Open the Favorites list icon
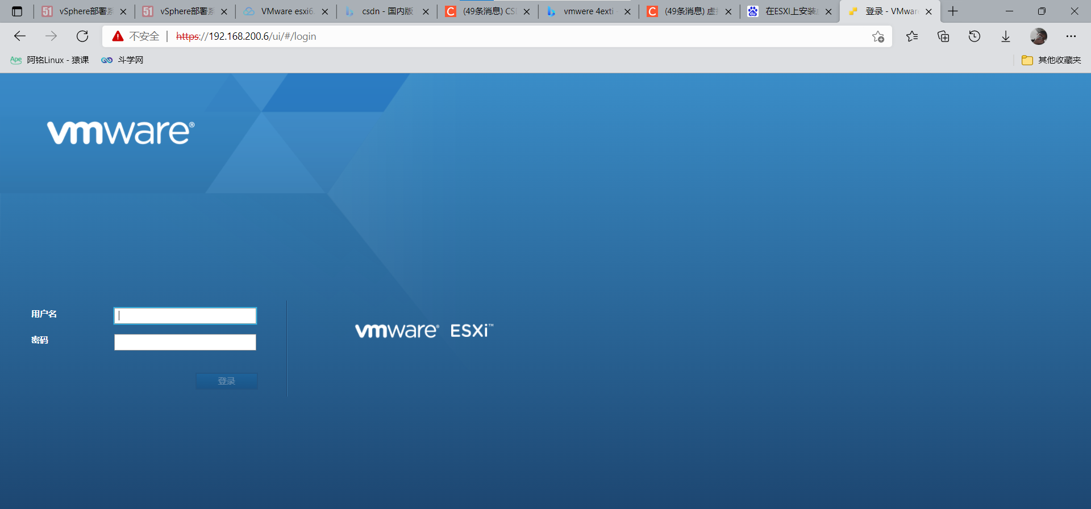Viewport: 1091px width, 509px height. click(x=912, y=36)
